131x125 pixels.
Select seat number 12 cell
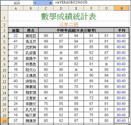16,98
